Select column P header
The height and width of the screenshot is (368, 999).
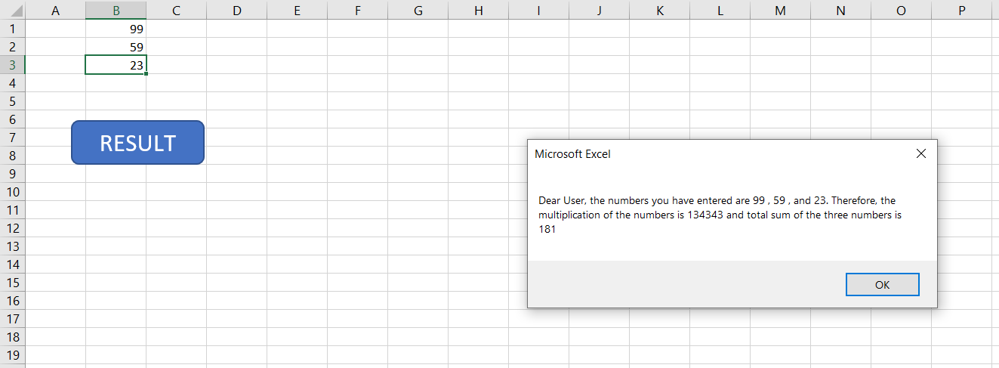coord(961,11)
